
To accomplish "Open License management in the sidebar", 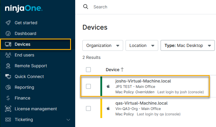I will pos(36,109).
